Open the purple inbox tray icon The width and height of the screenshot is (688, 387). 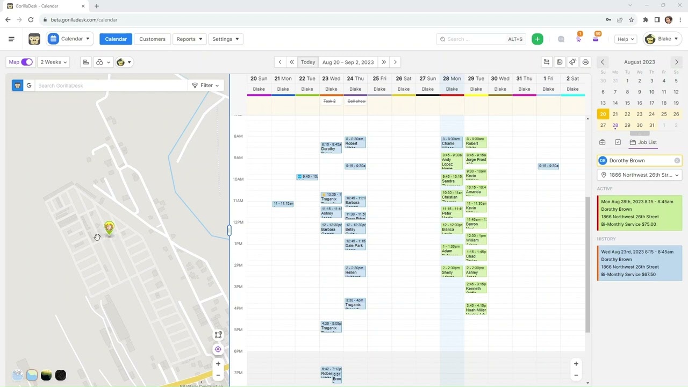596,39
